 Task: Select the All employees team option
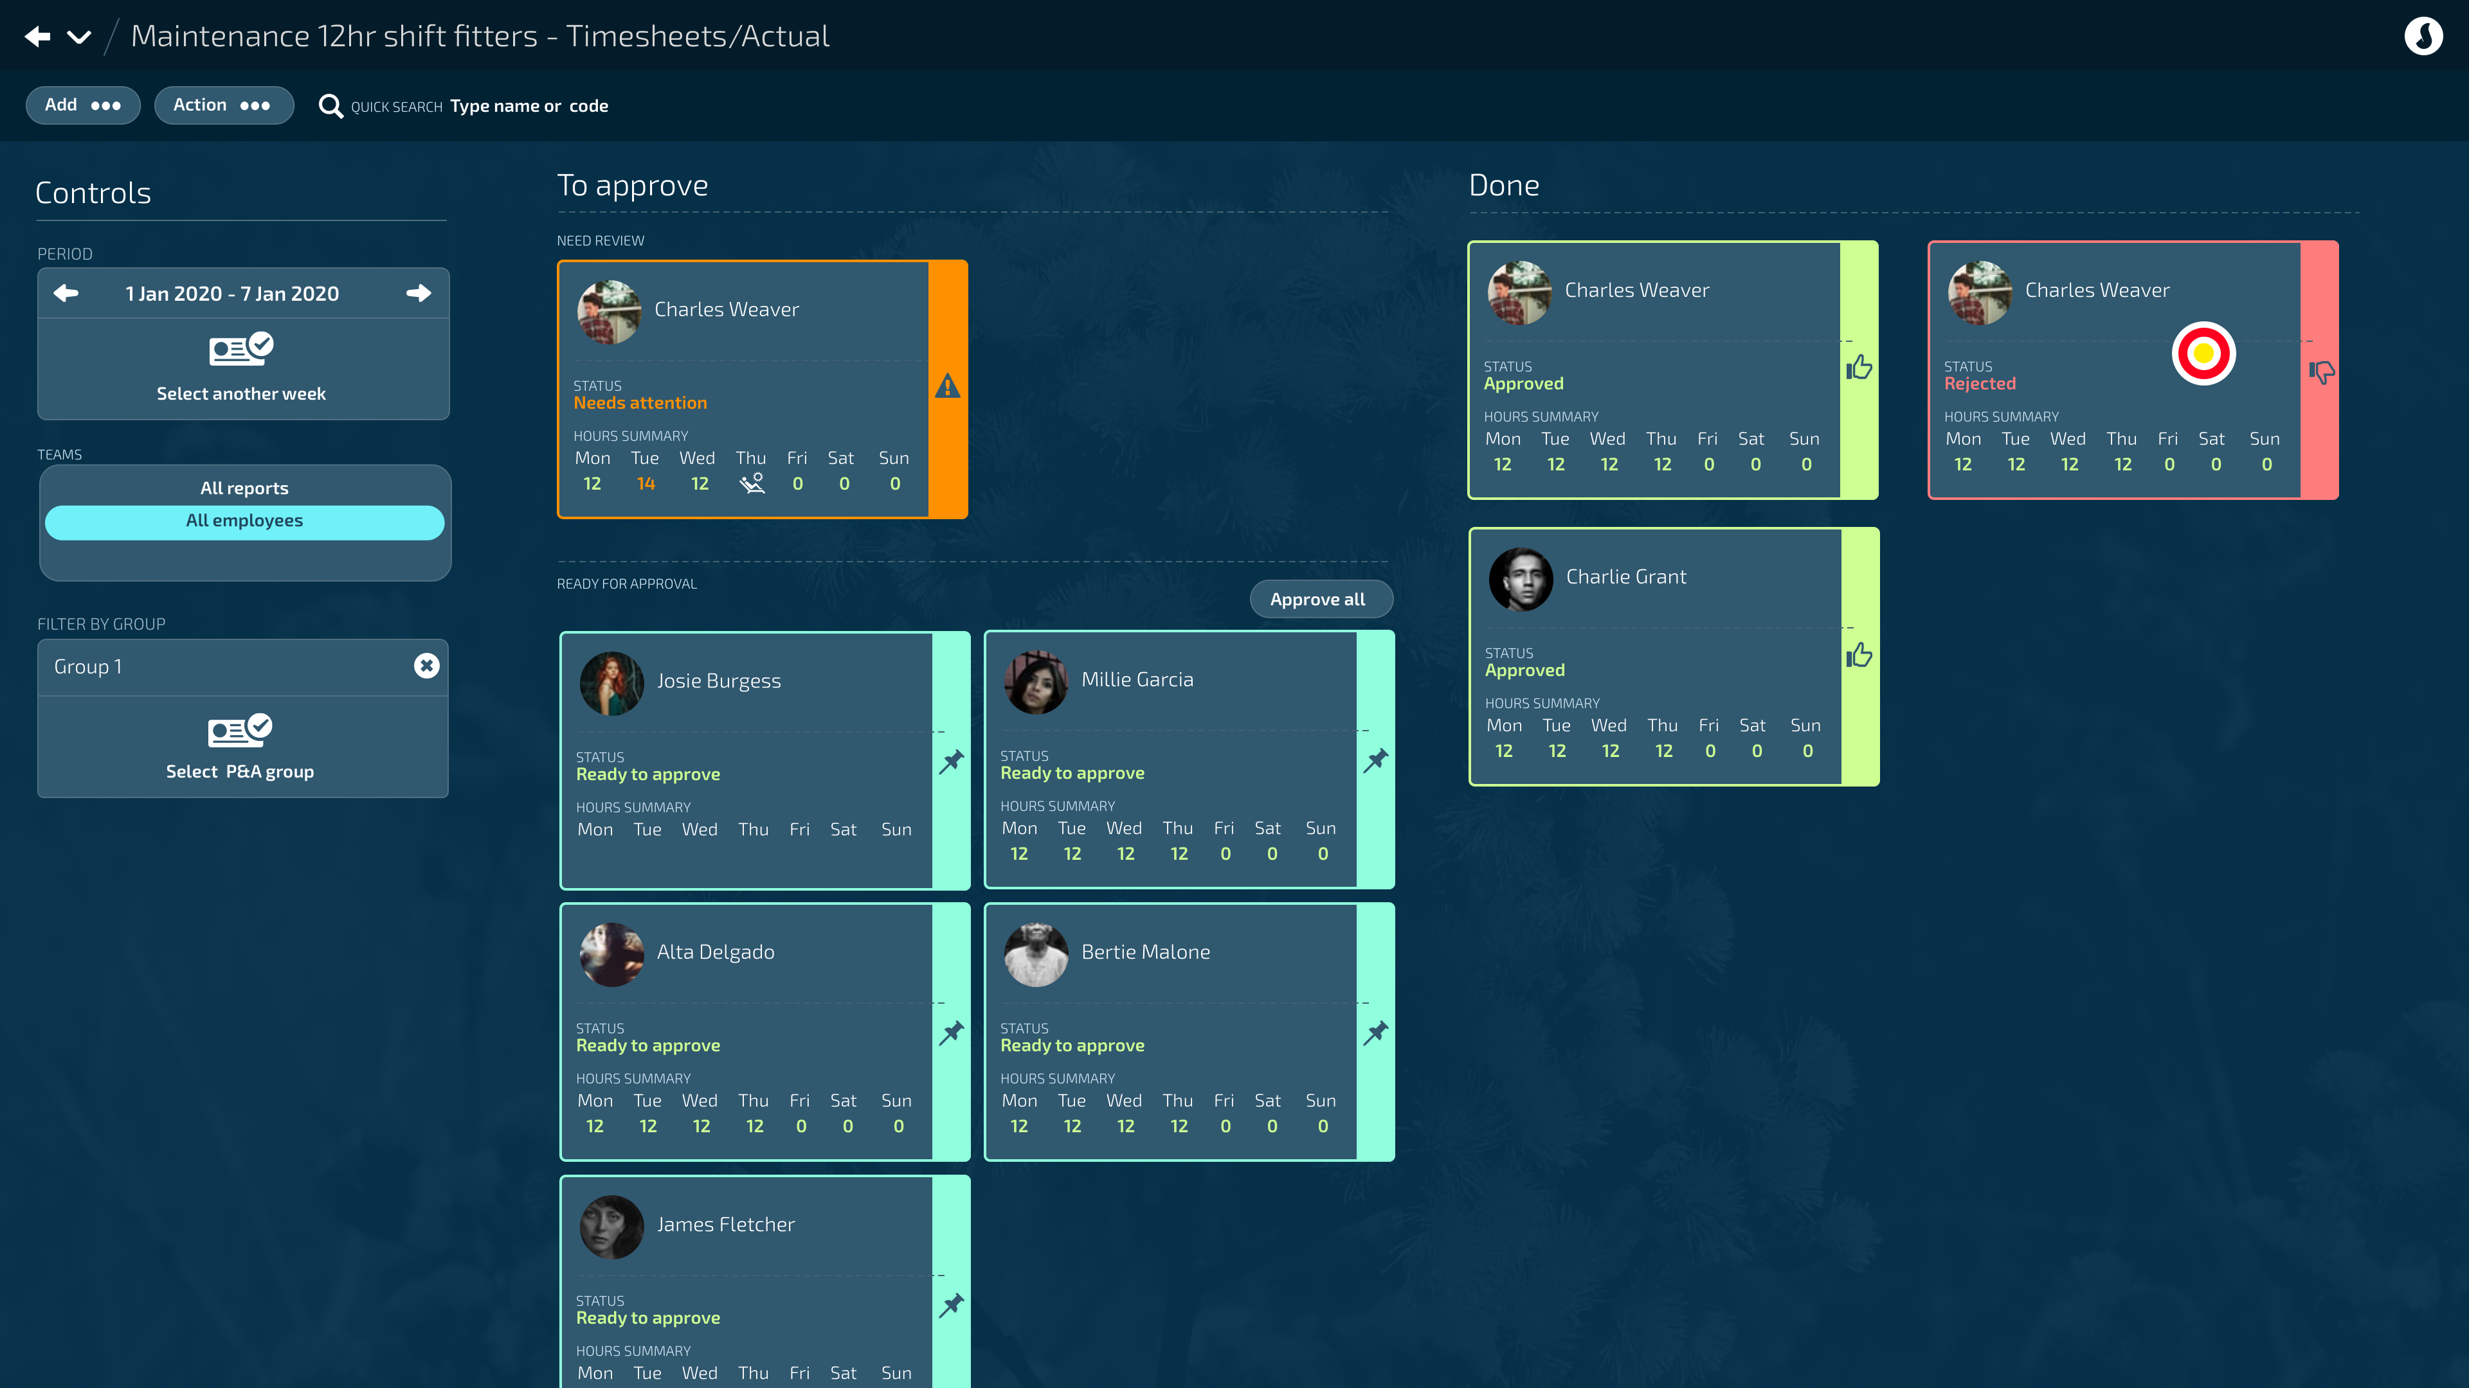[244, 520]
